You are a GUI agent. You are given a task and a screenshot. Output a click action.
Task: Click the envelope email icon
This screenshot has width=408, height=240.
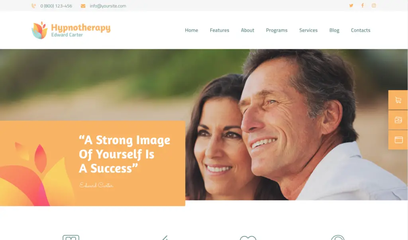pyautogui.click(x=83, y=6)
